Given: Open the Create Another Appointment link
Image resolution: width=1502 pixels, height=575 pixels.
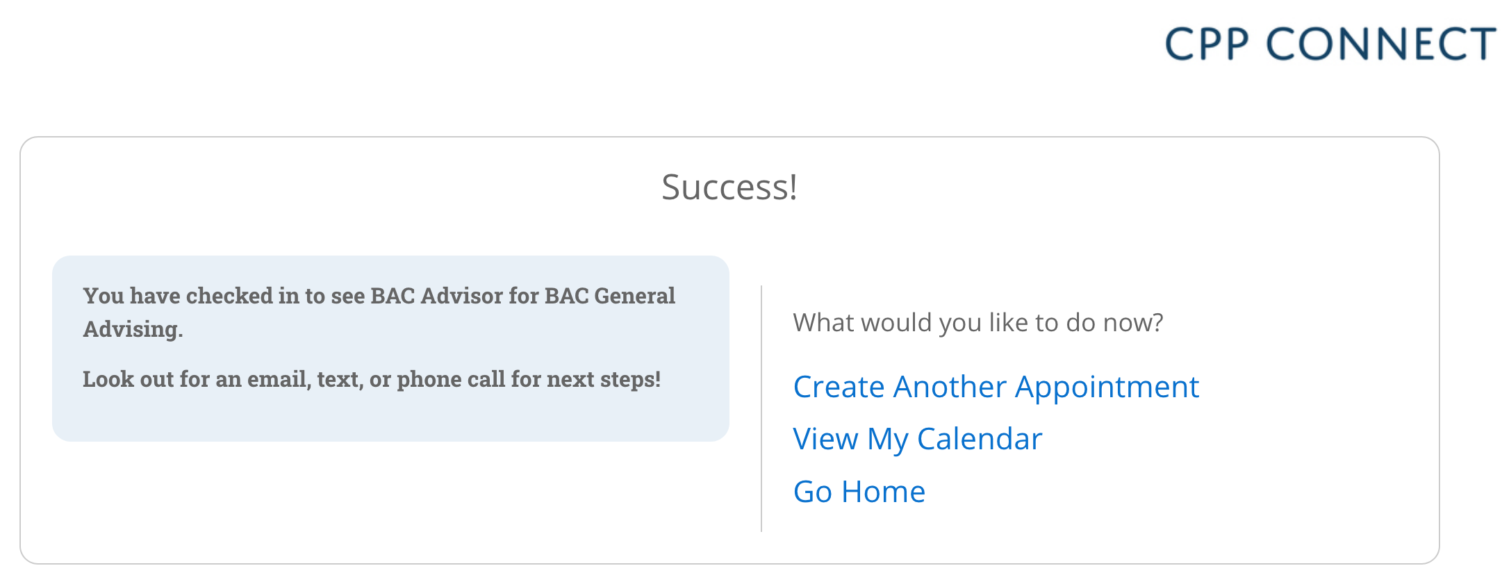Looking at the screenshot, I should tap(996, 387).
